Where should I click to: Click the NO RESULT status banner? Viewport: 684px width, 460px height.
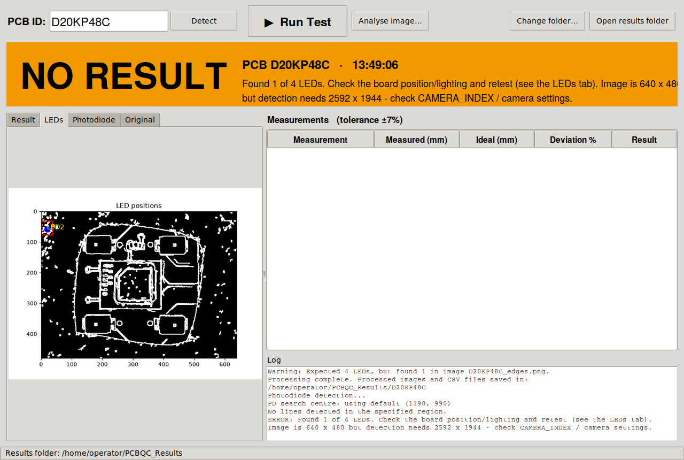pos(342,74)
